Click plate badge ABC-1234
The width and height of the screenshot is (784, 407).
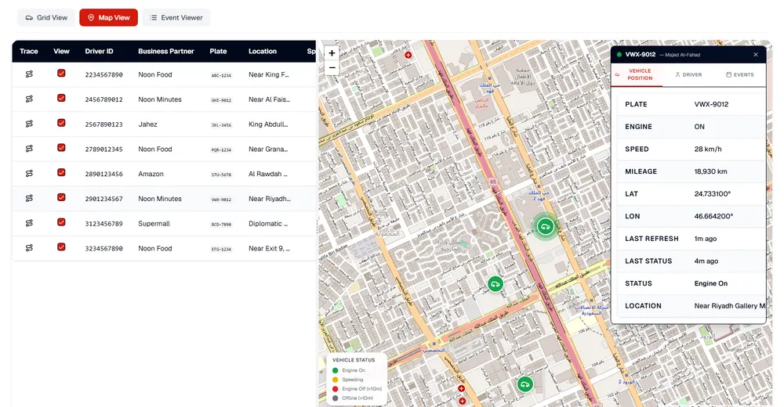[x=221, y=75]
